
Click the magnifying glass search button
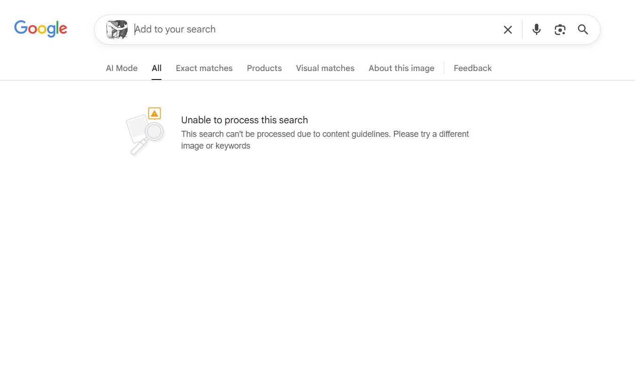click(x=583, y=30)
